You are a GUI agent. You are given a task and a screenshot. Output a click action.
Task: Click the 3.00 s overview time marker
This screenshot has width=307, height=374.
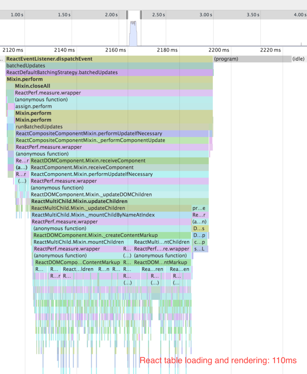(206, 15)
